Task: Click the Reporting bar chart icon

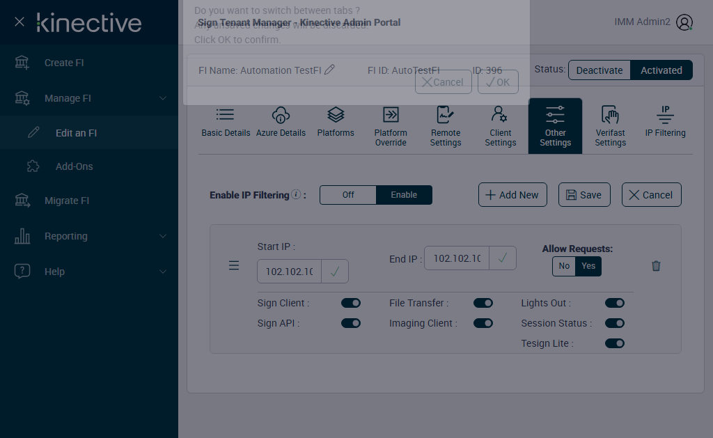Action: [x=22, y=236]
